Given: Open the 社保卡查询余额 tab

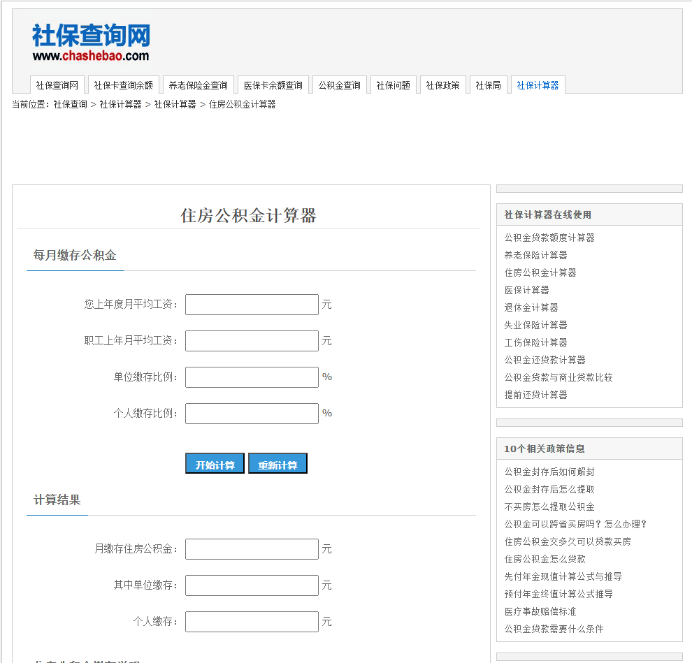Looking at the screenshot, I should 123,85.
